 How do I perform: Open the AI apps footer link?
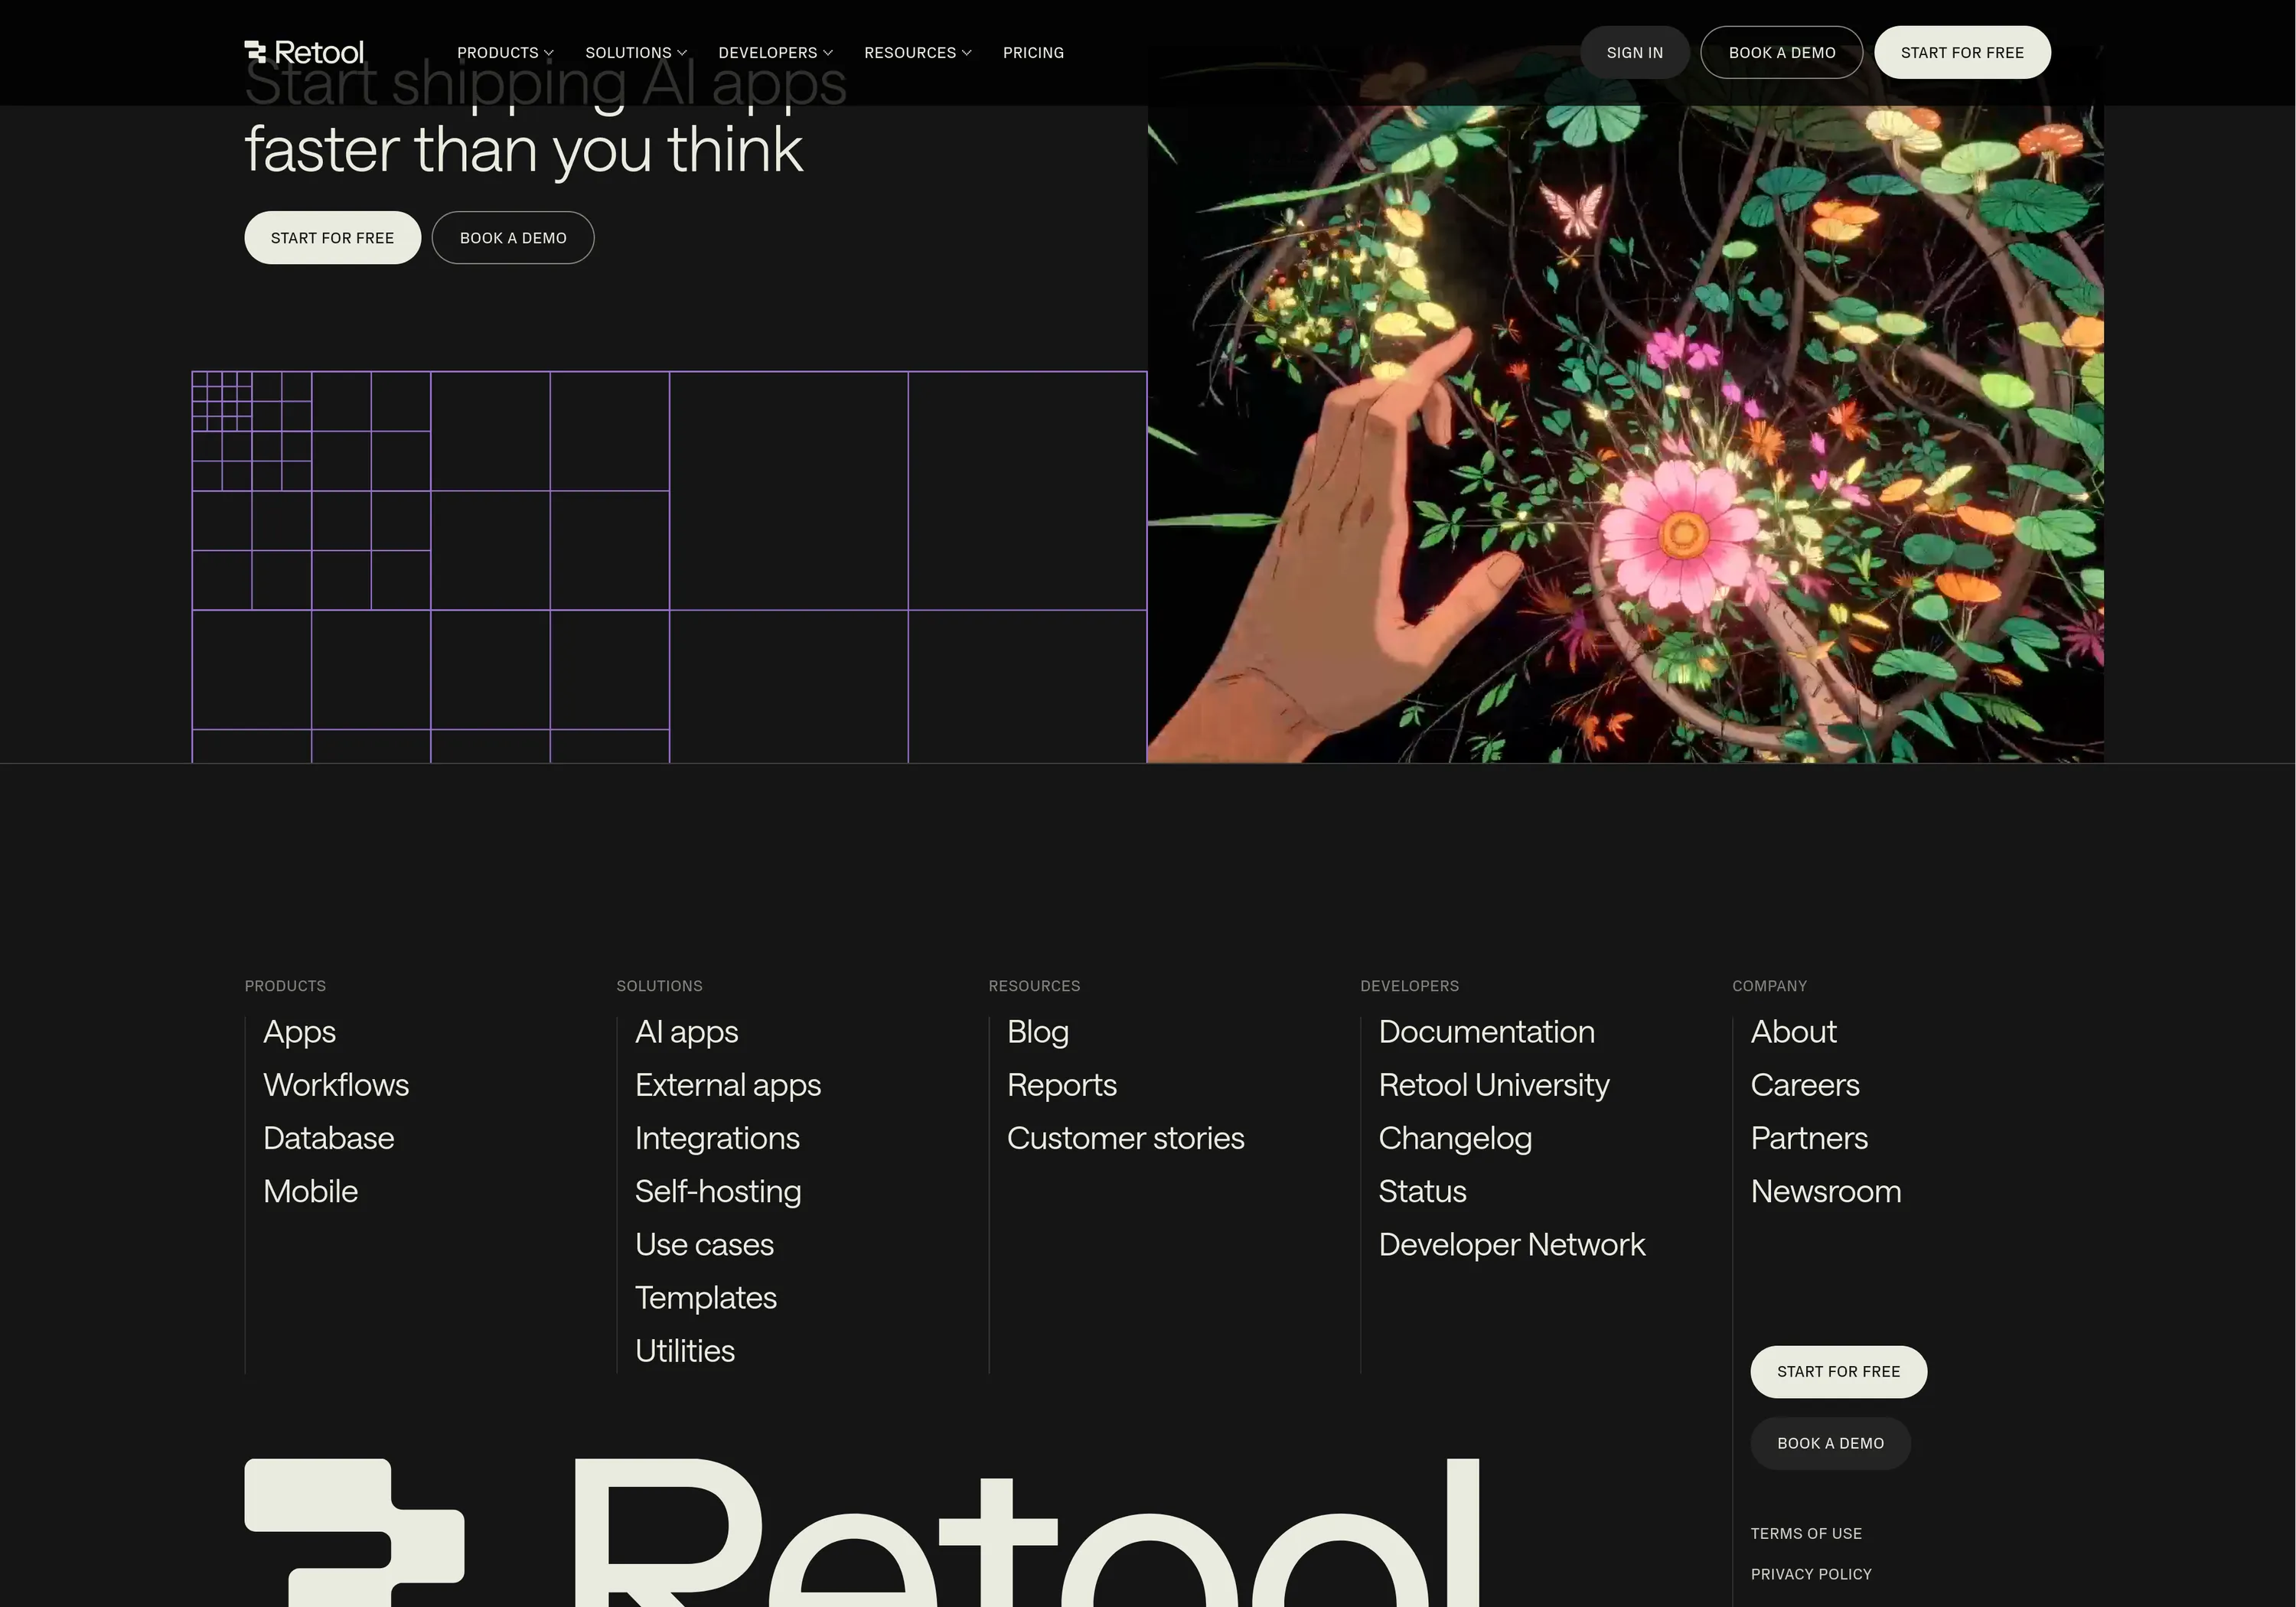coord(686,1032)
